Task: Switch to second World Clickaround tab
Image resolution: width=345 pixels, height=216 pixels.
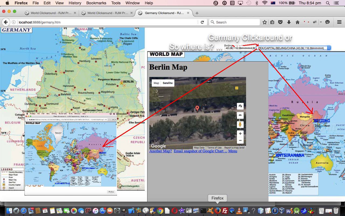Action: coord(107,13)
